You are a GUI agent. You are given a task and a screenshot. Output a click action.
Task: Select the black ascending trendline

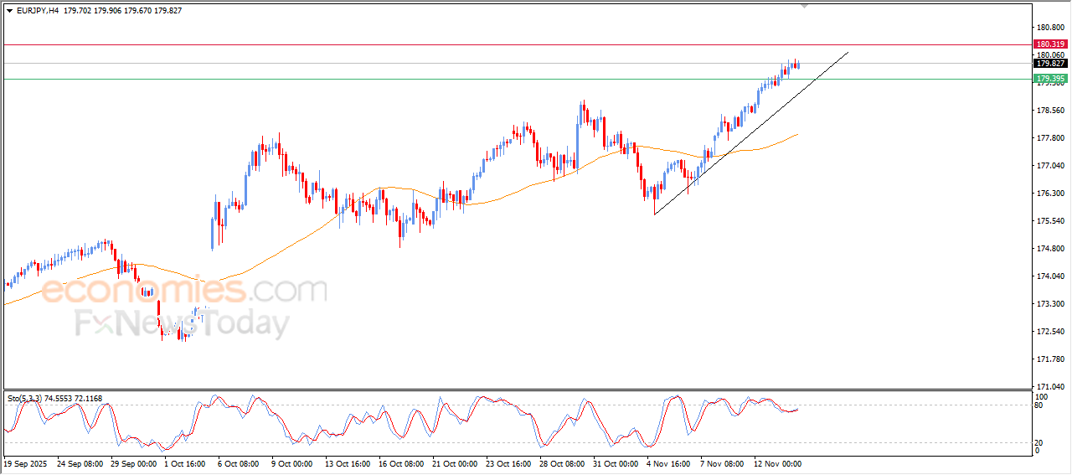tap(751, 133)
